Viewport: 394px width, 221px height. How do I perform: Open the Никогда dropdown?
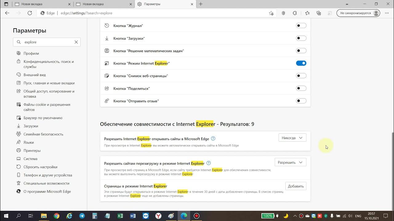(x=292, y=138)
